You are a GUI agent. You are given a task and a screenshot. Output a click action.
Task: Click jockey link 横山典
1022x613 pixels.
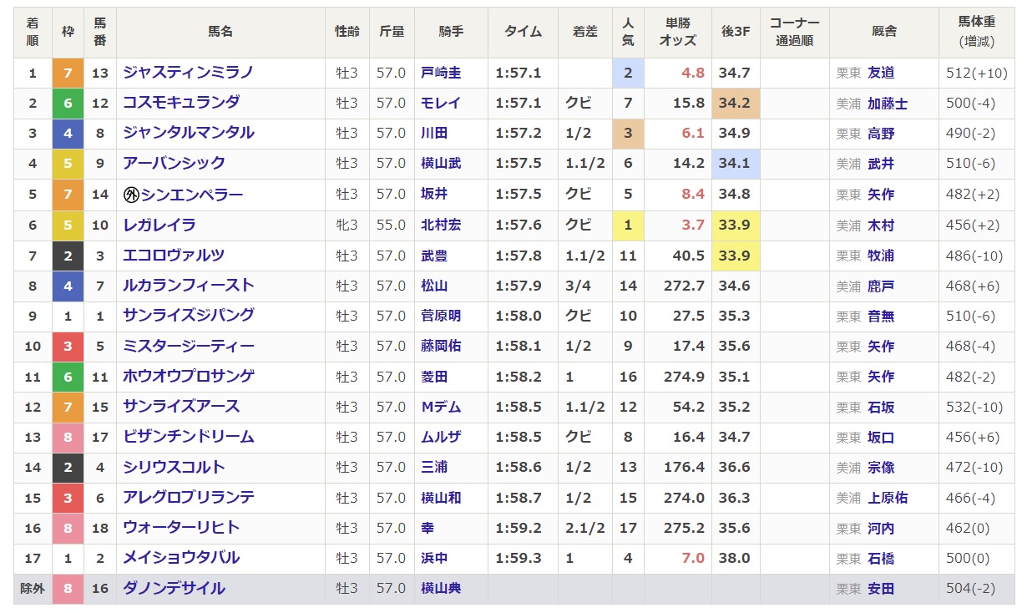(x=441, y=589)
